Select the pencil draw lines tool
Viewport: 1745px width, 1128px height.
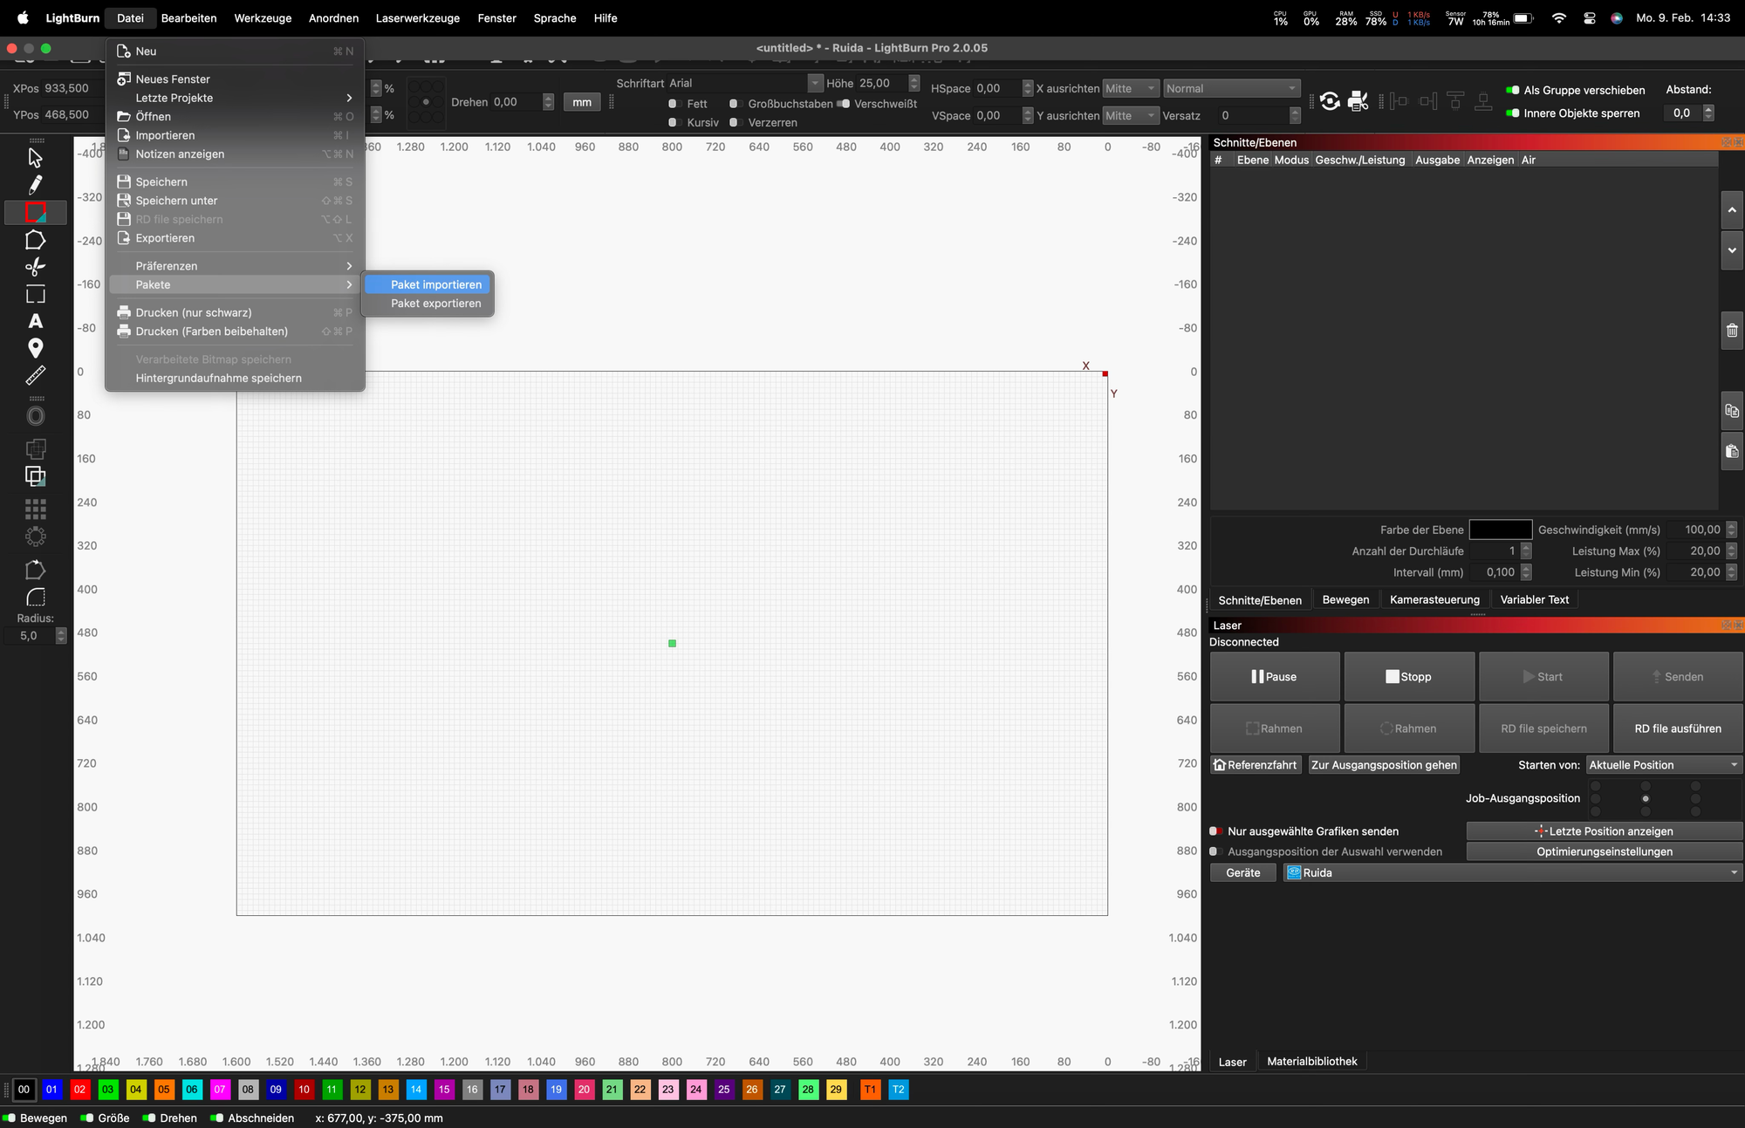[x=35, y=185]
